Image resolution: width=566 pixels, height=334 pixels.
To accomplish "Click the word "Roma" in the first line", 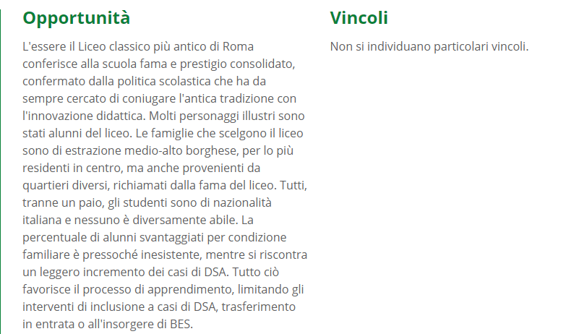I will tap(238, 47).
